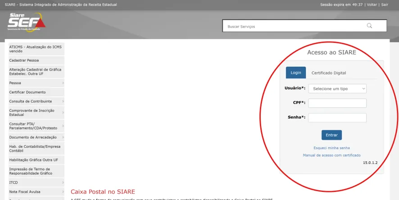Open Manual de acesso com certificado link
The height and width of the screenshot is (200, 399).
(x=331, y=155)
